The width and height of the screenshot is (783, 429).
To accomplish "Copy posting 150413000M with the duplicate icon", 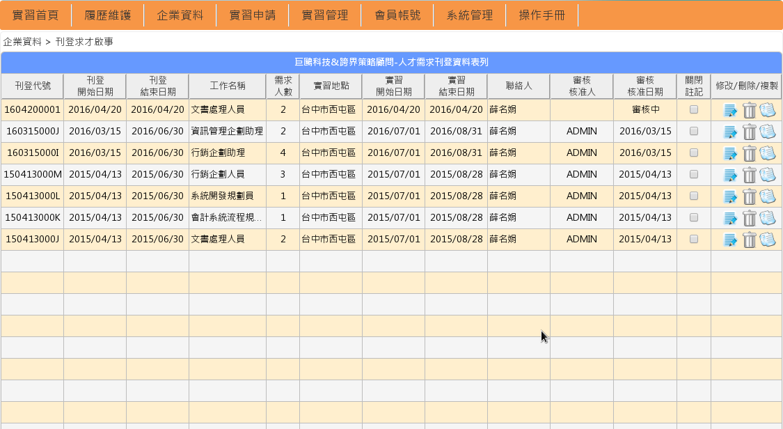I will click(768, 175).
